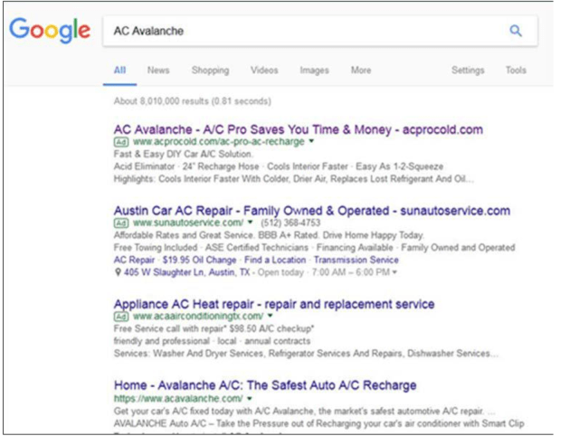The image size is (579, 436).
Task: Click the map pin icon by Slaughter Ln address
Action: (119, 272)
